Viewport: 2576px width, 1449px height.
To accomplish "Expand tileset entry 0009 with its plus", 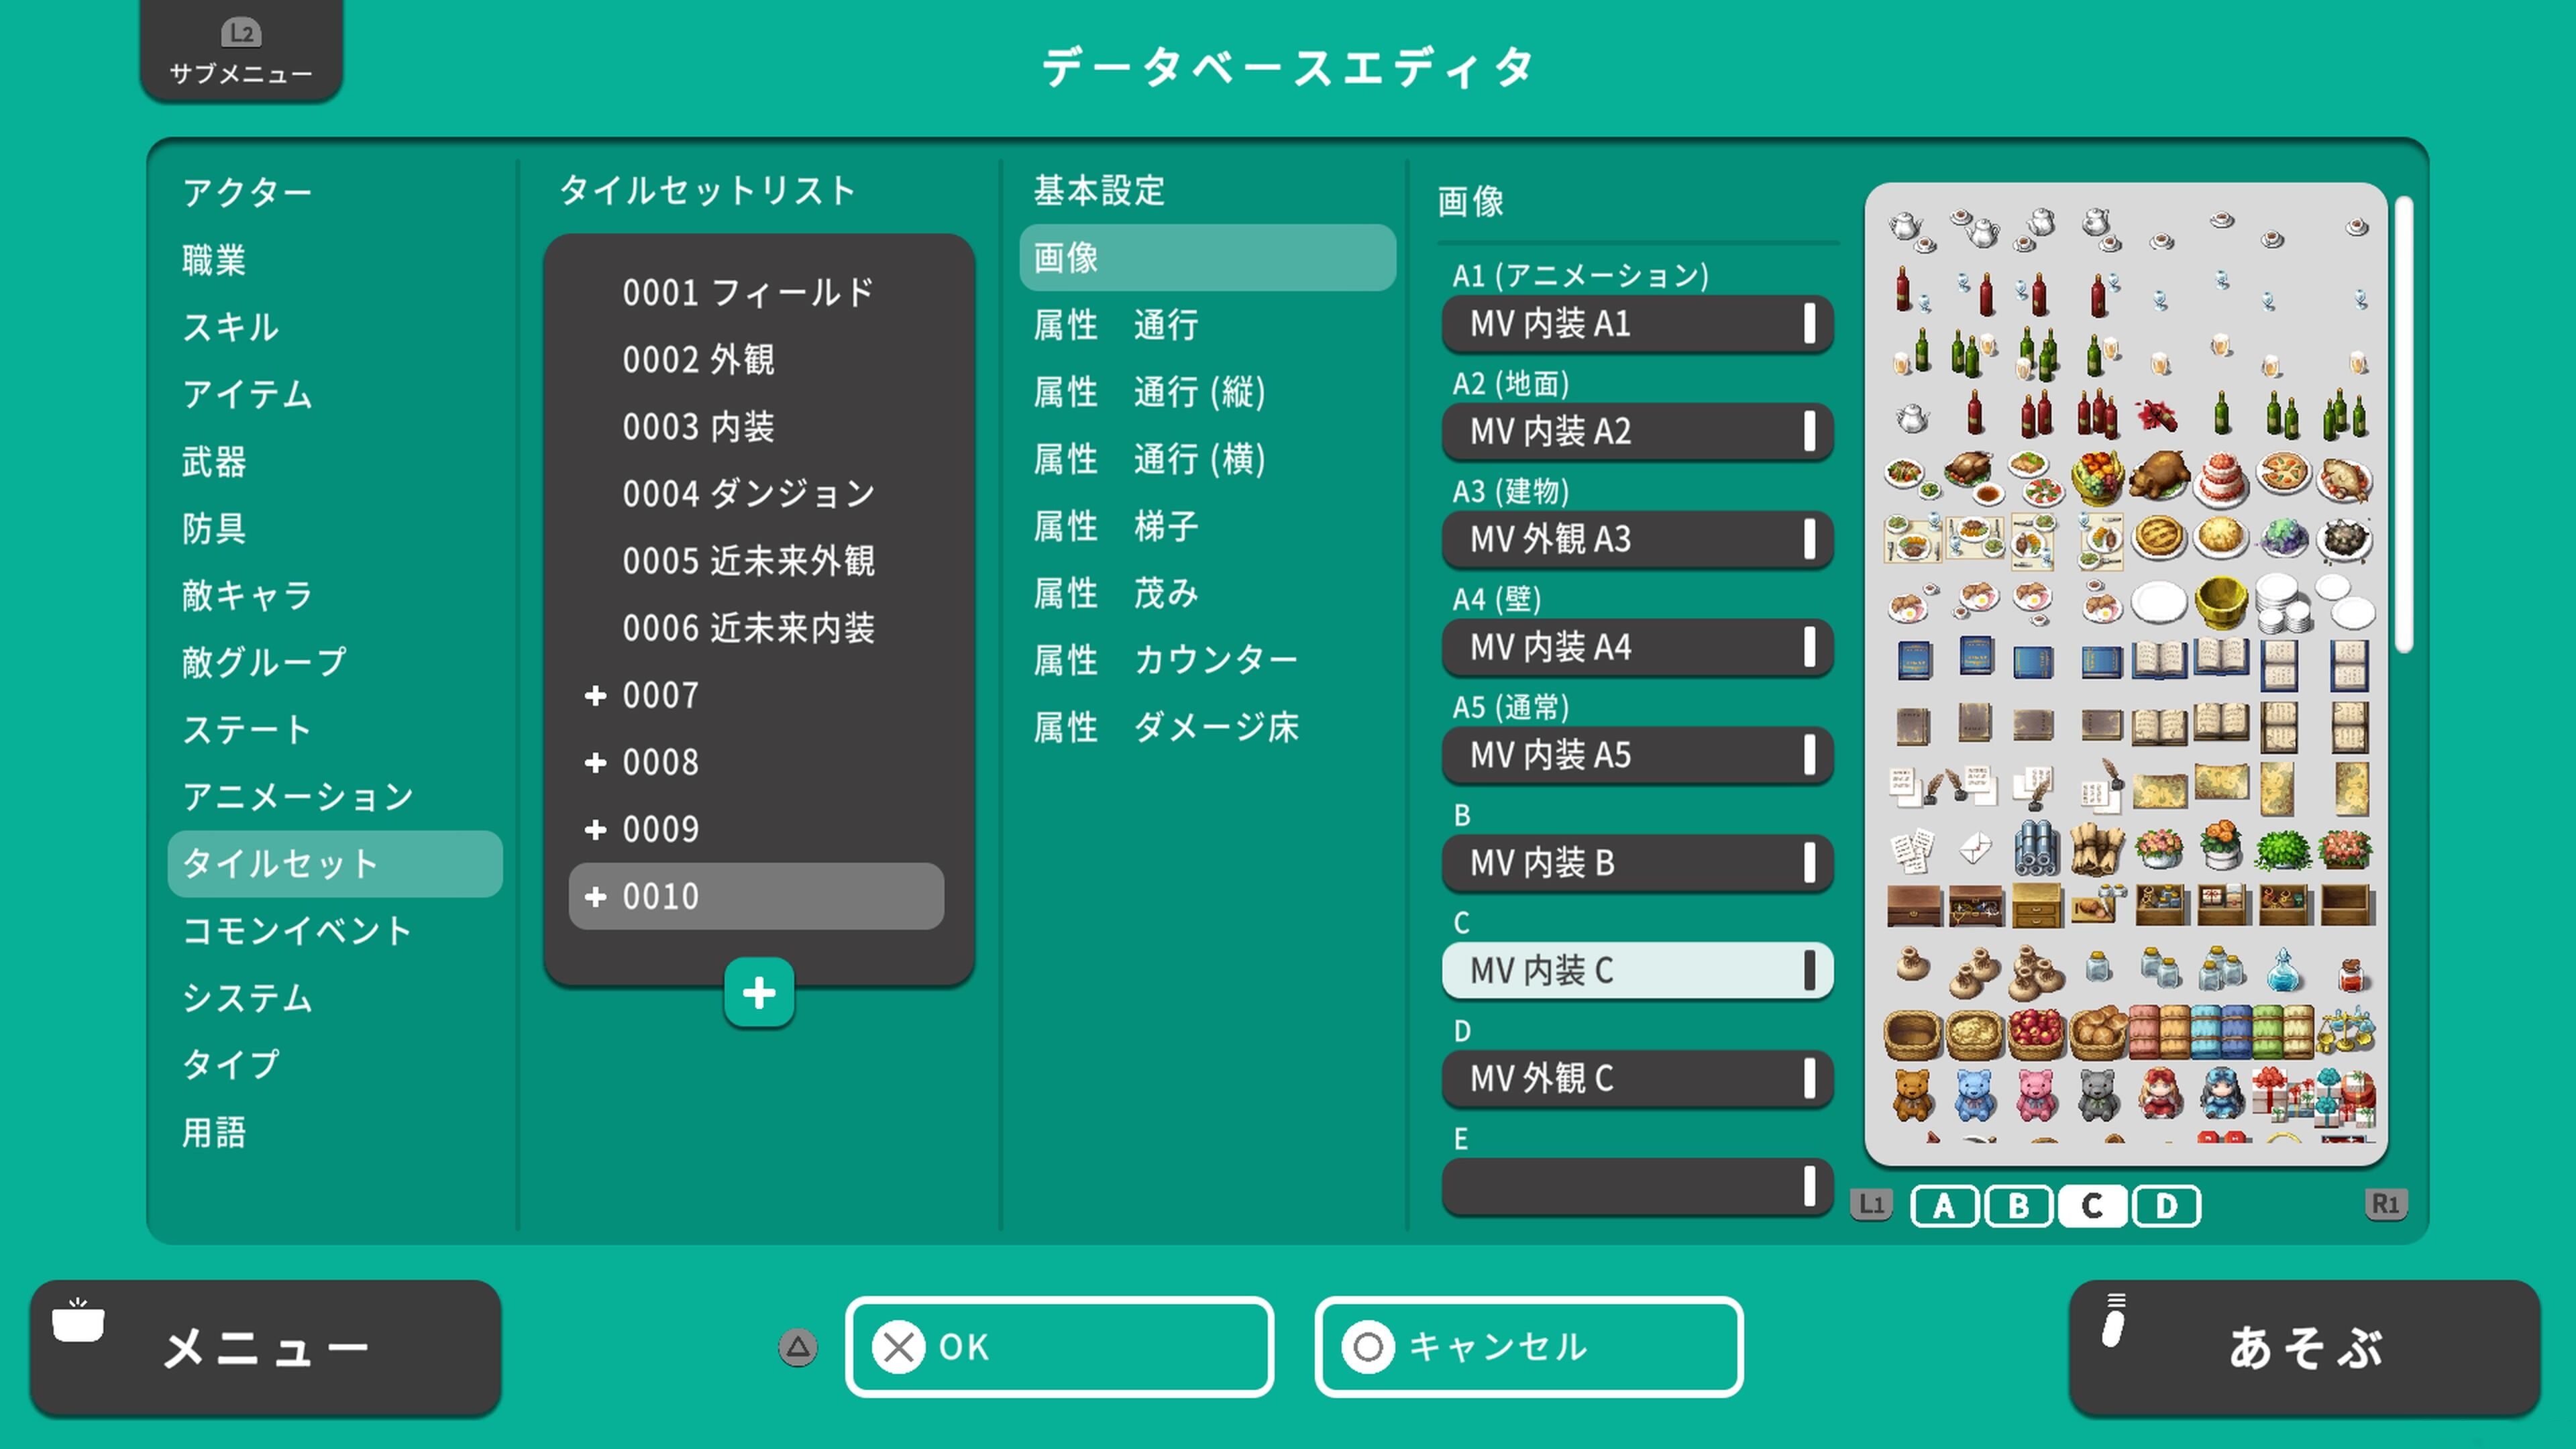I will [597, 829].
